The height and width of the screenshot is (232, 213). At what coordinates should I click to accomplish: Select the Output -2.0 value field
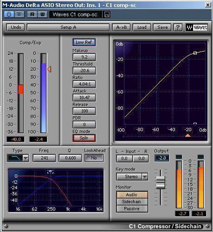[162, 158]
